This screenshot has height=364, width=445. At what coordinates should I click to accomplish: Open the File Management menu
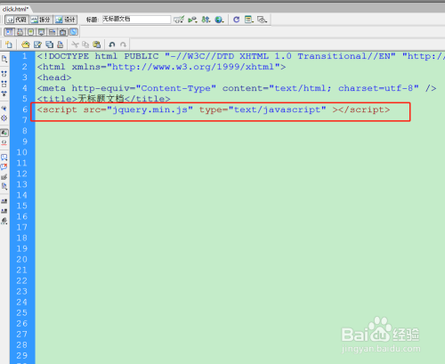[x=206, y=20]
